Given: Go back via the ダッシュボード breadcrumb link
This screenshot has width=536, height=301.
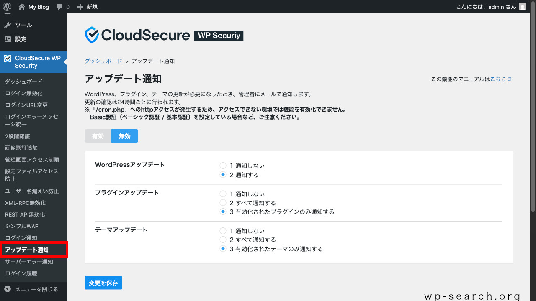Looking at the screenshot, I should pos(103,61).
